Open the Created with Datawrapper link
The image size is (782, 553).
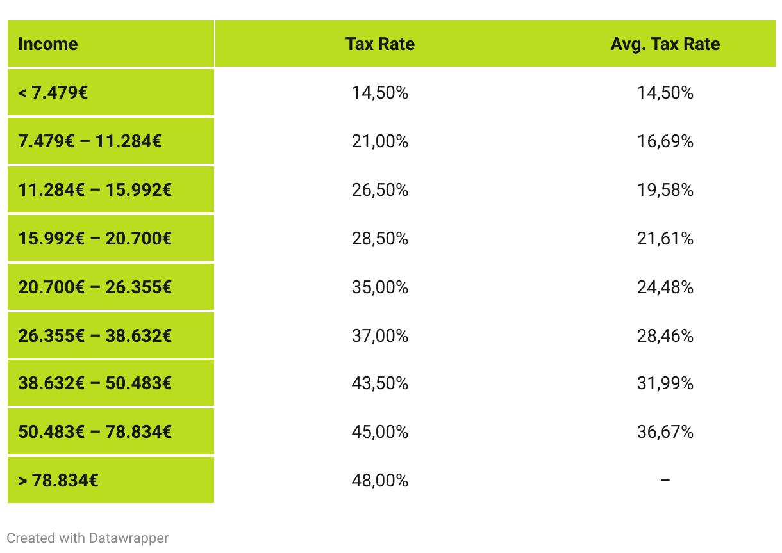point(88,538)
